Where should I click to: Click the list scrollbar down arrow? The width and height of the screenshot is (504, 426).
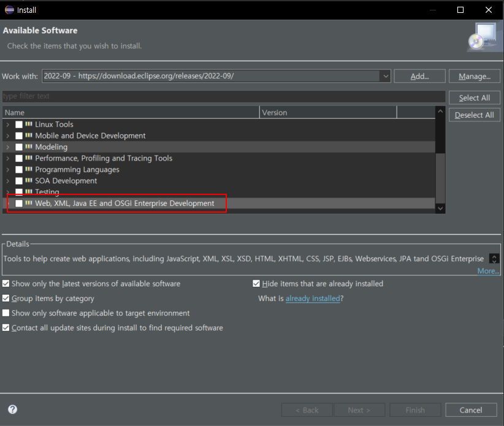point(440,208)
